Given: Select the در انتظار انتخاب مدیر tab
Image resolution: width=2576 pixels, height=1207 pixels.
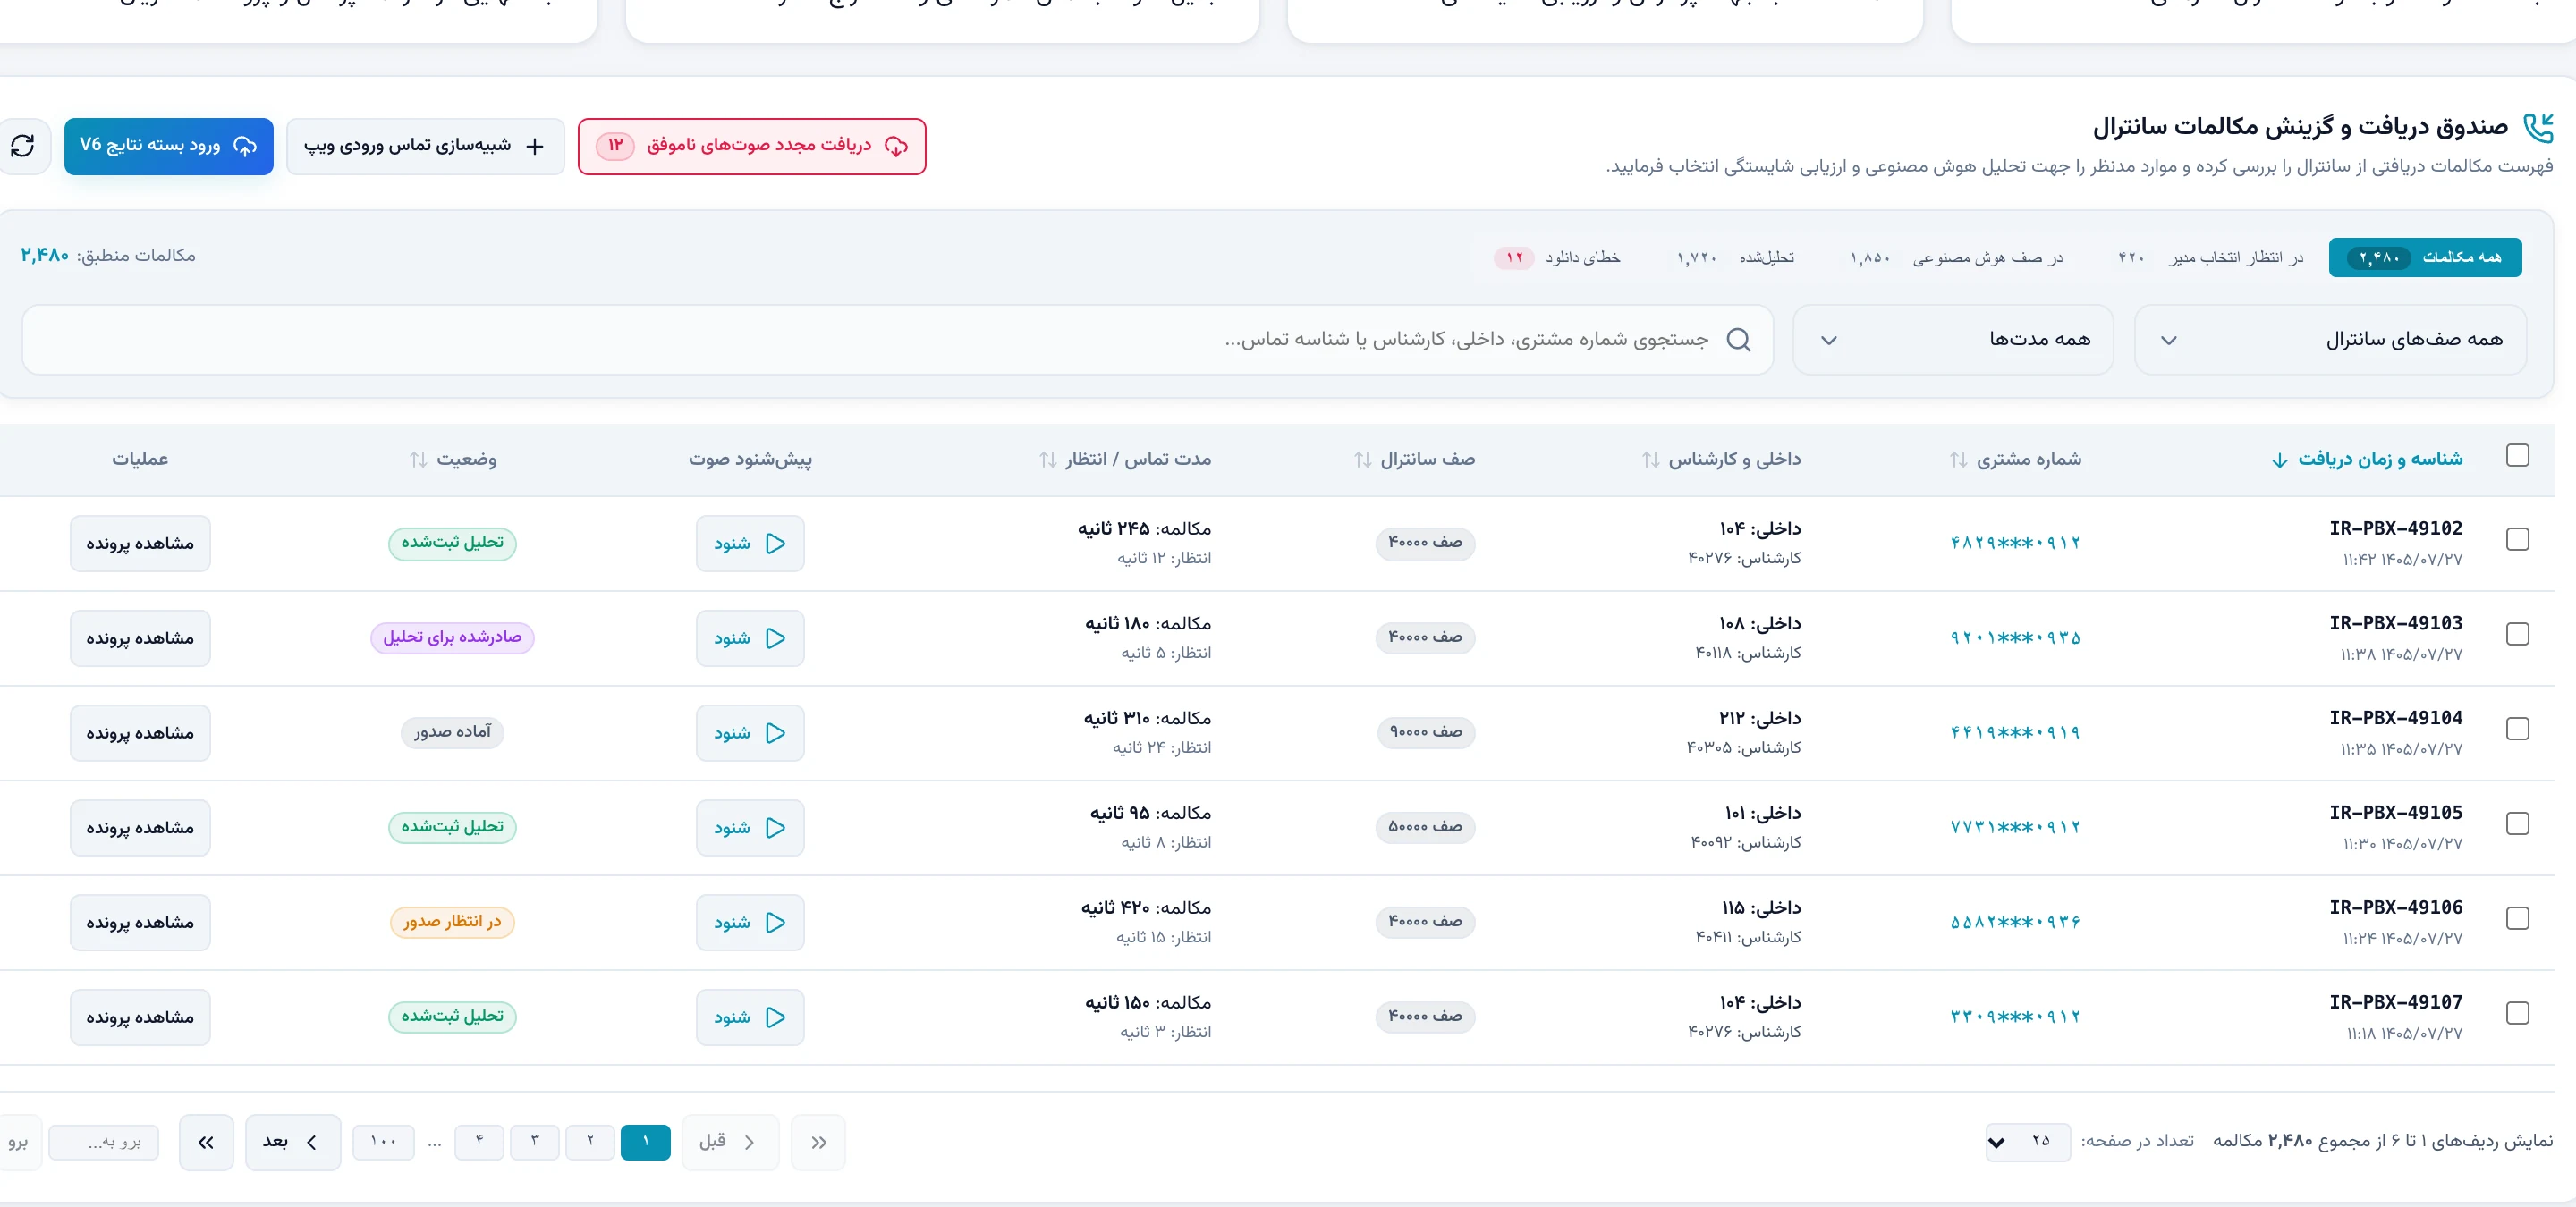Looking at the screenshot, I should click(2210, 257).
